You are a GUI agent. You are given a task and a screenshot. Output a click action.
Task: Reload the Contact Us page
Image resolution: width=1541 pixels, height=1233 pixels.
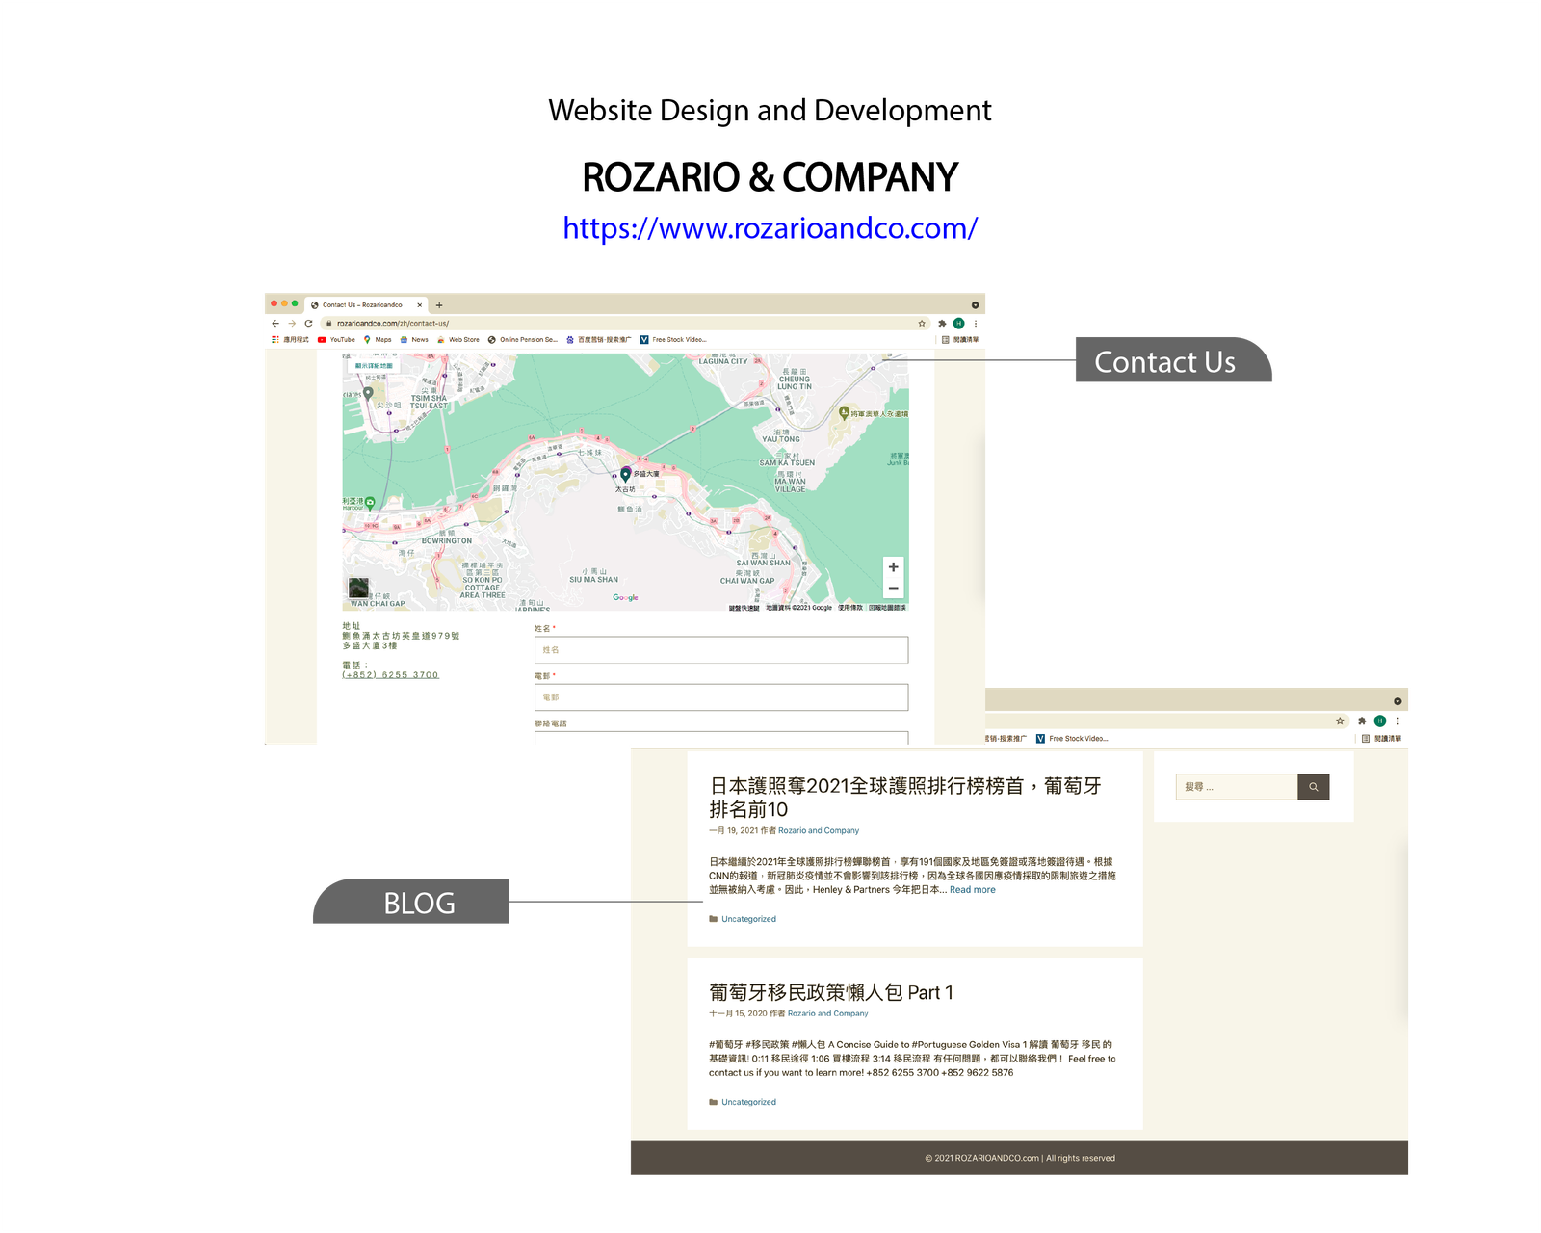pyautogui.click(x=308, y=324)
